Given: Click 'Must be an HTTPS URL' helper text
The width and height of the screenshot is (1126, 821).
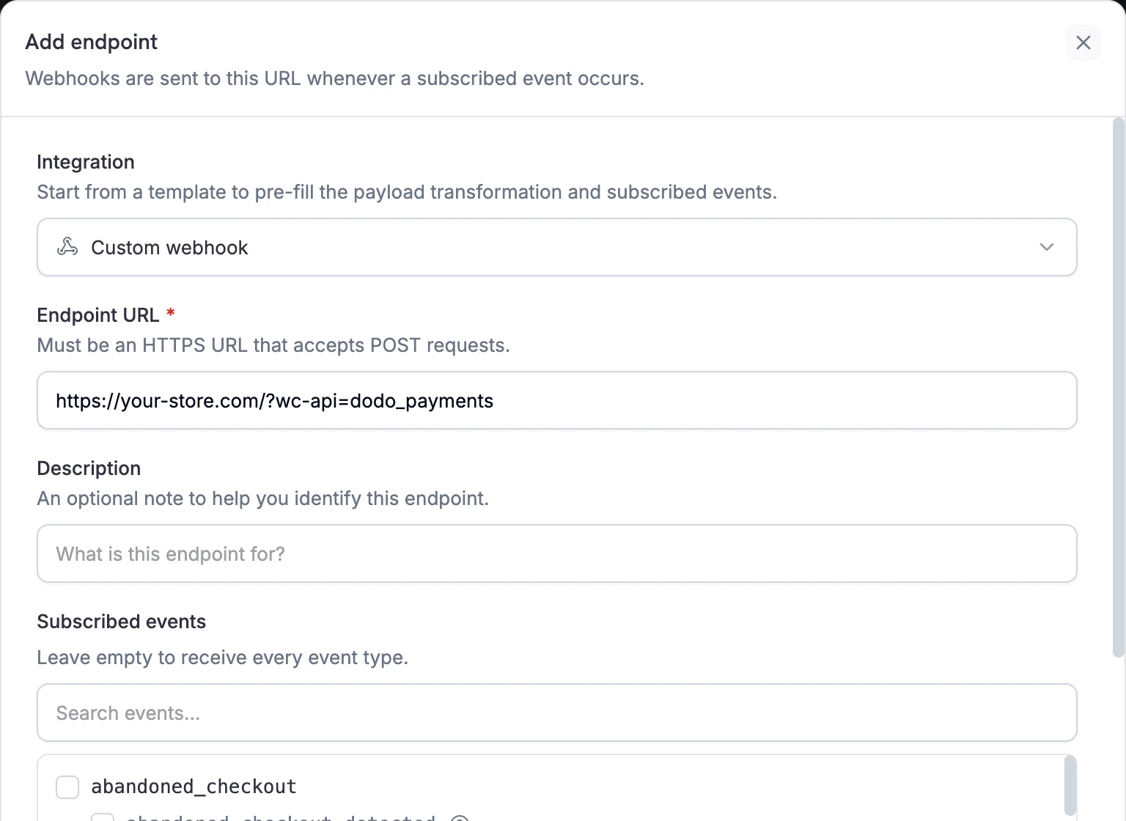Looking at the screenshot, I should (x=273, y=345).
